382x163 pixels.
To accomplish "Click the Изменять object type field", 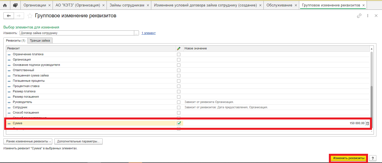I will [x=77, y=33].
